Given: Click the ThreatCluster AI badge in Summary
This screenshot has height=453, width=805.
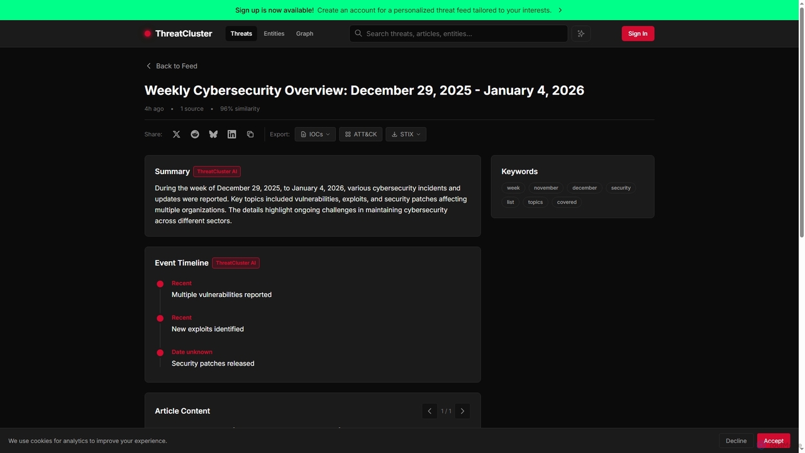Looking at the screenshot, I should coord(217,171).
